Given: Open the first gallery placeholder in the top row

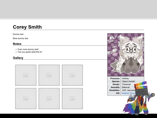Looking at the screenshot, I should tap(26, 75).
